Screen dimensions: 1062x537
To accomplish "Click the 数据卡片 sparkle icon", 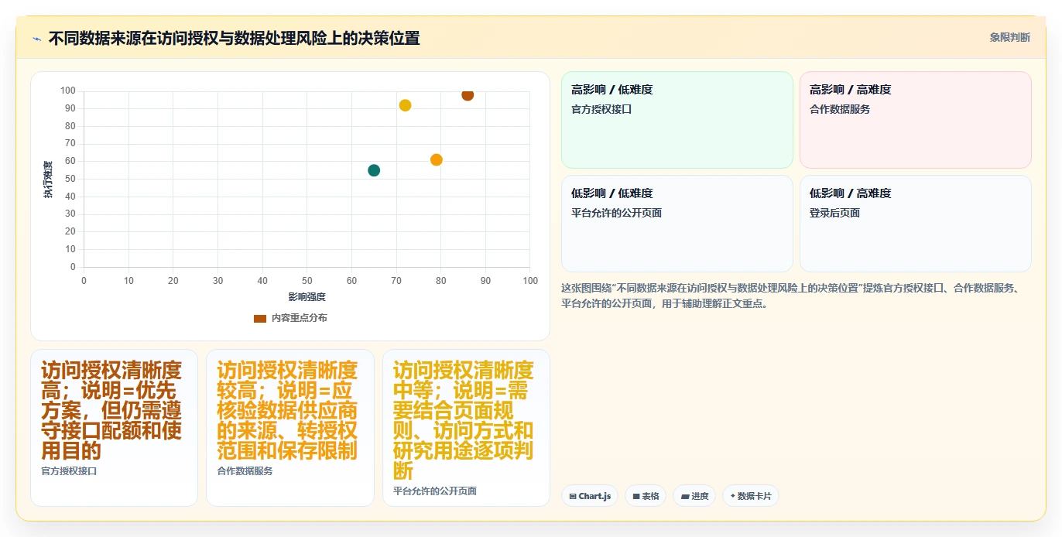I will pyautogui.click(x=732, y=496).
